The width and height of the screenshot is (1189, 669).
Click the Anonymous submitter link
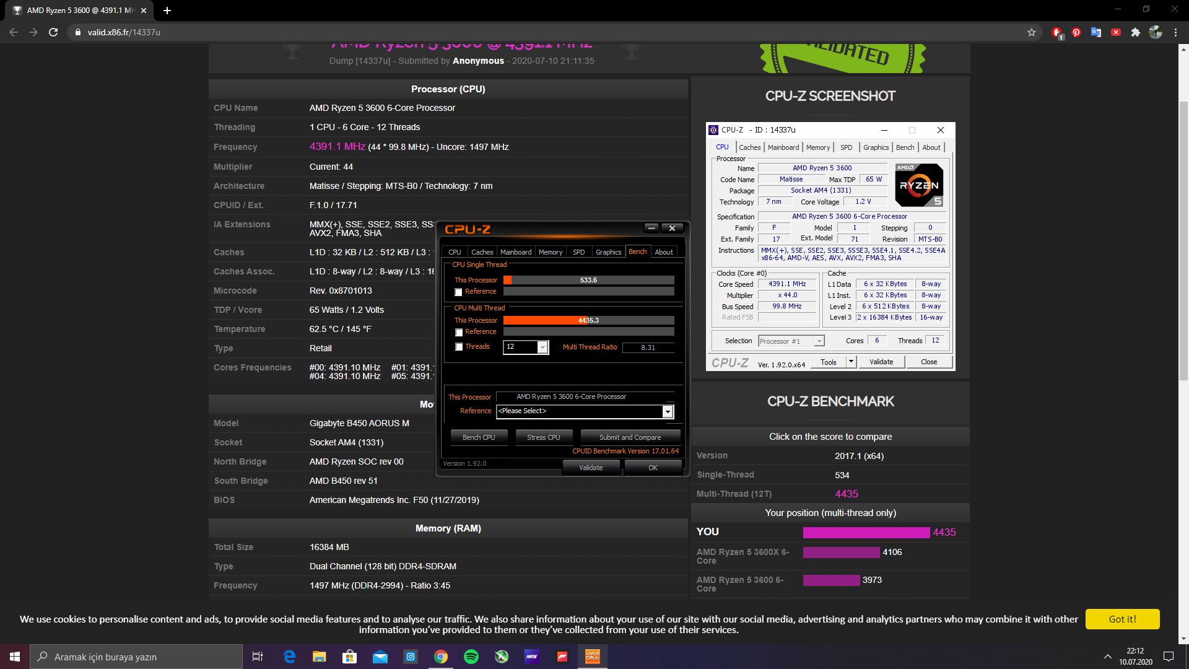pyautogui.click(x=478, y=61)
